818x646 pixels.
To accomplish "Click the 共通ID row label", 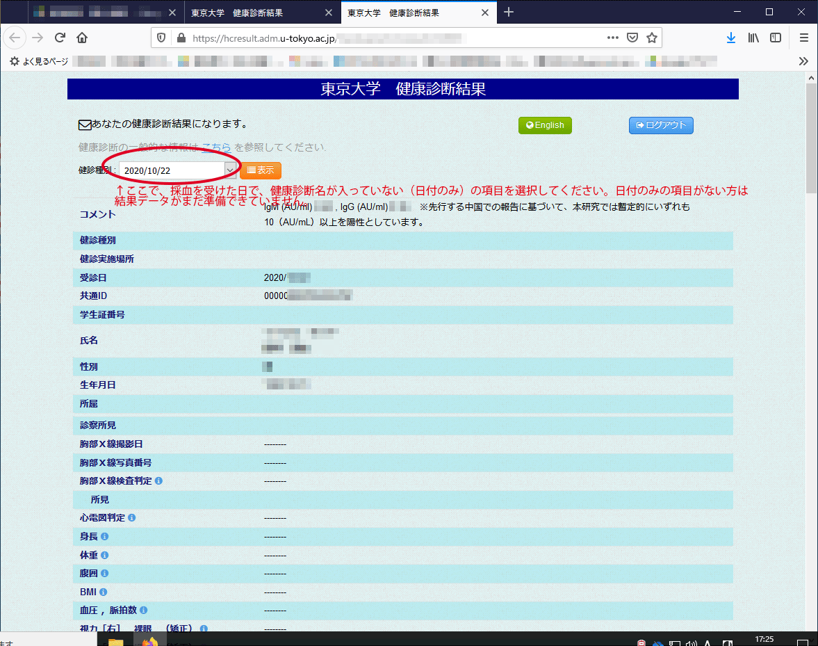I will [x=93, y=296].
